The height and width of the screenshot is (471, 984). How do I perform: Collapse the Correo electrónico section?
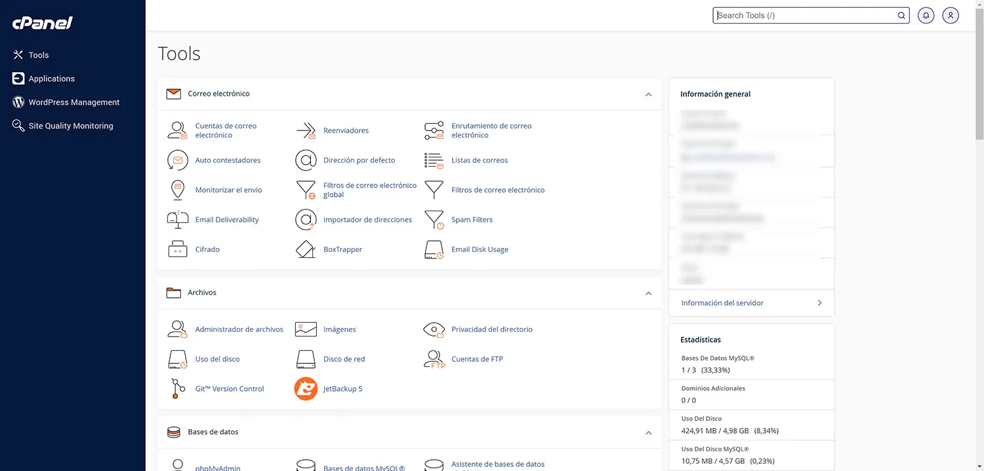(648, 94)
